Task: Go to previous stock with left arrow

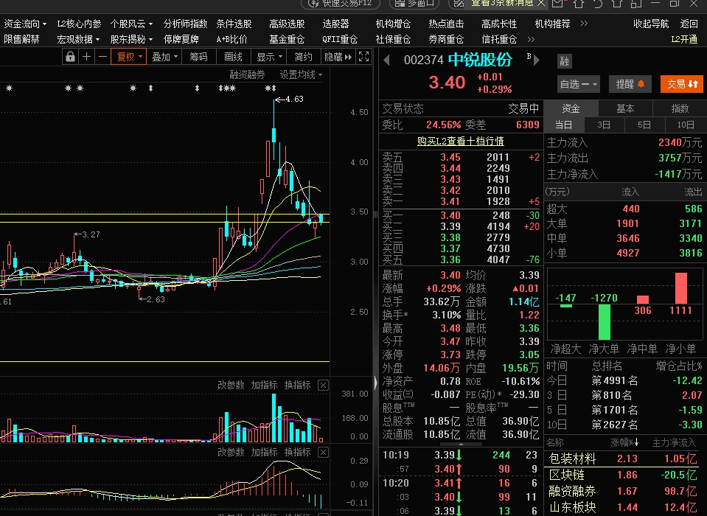Action: 386,60
